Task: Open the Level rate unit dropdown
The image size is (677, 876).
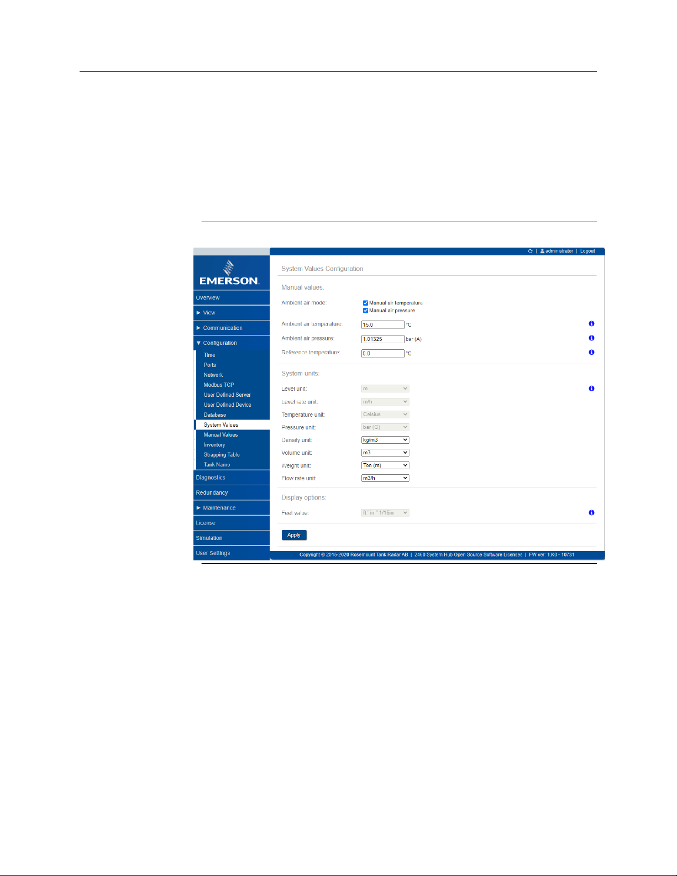Action: pyautogui.click(x=385, y=402)
